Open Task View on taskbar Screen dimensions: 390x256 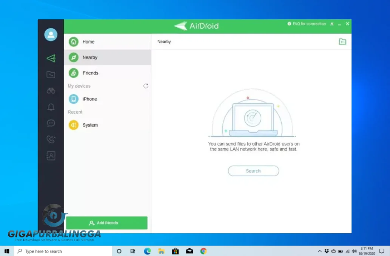[x=133, y=251]
